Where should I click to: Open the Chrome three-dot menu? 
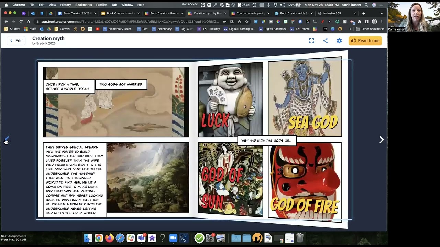[382, 21]
